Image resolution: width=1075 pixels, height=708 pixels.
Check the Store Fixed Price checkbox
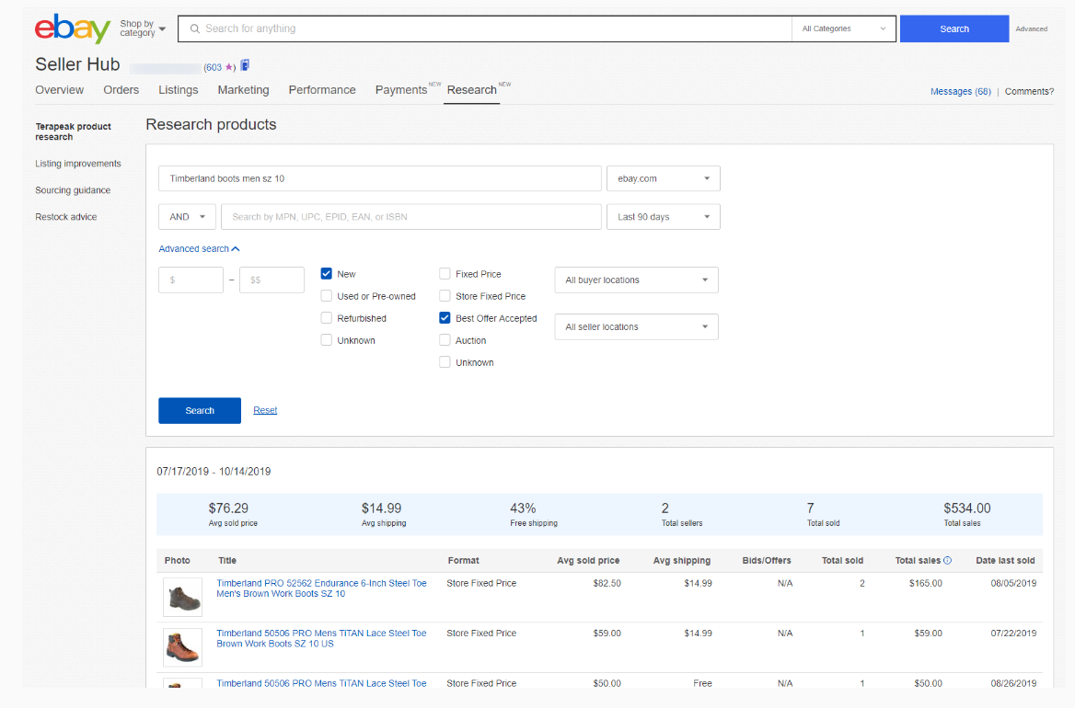coord(445,296)
